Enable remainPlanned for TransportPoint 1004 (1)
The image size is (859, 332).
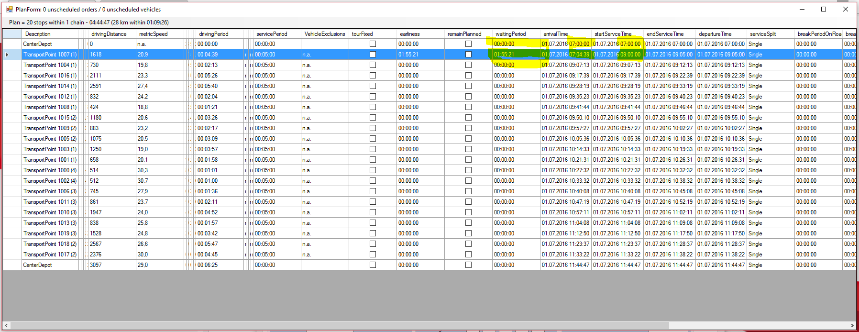[x=468, y=65]
